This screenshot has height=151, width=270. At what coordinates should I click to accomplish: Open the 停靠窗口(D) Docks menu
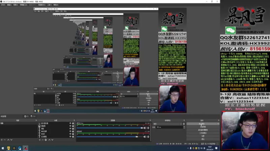coord(24,5)
